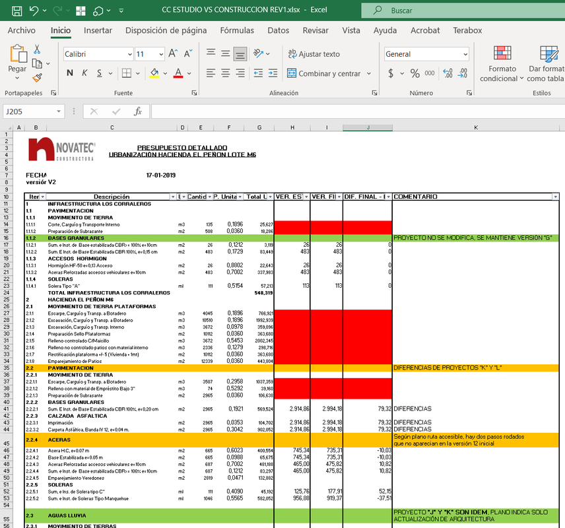Click cell with PAVIMENTACION 2.2 orange row
Viewport: 565px width, 528px height.
[x=112, y=368]
